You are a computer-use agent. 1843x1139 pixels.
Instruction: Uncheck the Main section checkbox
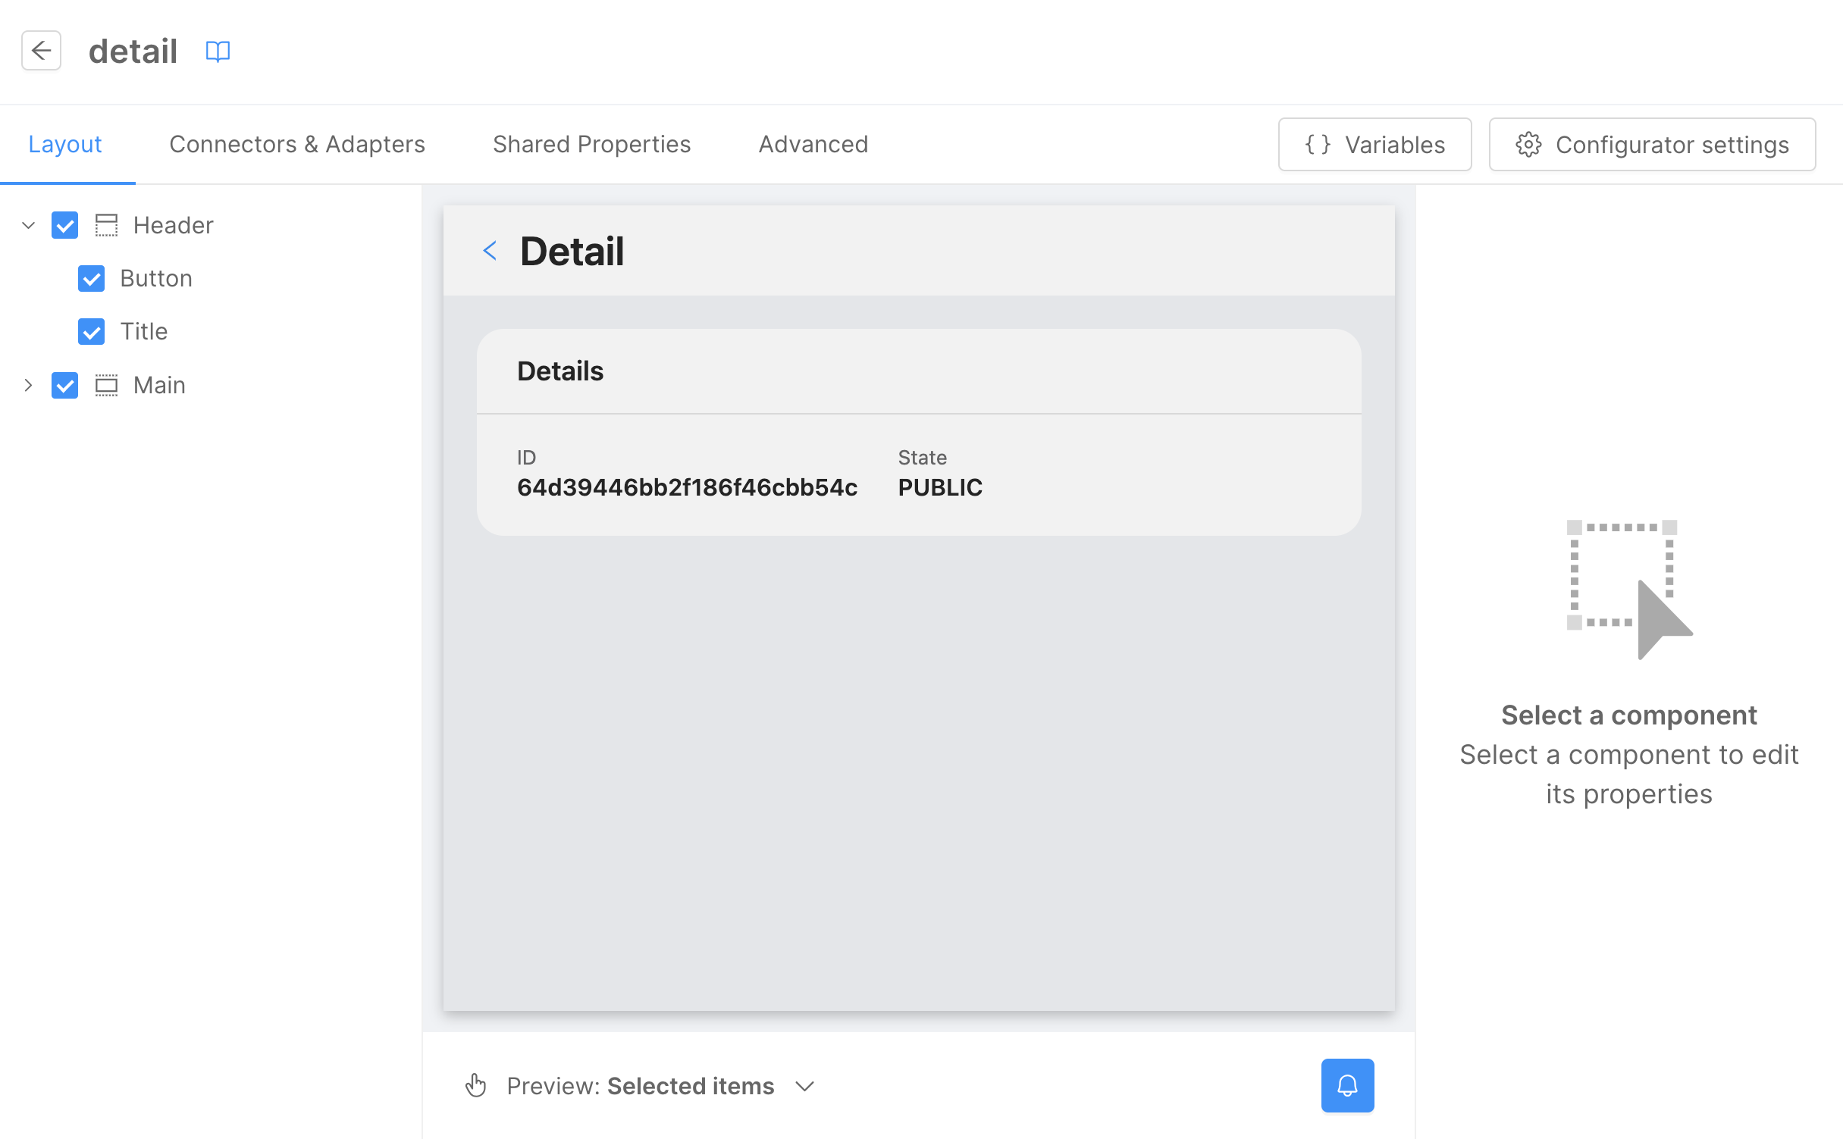tap(65, 385)
